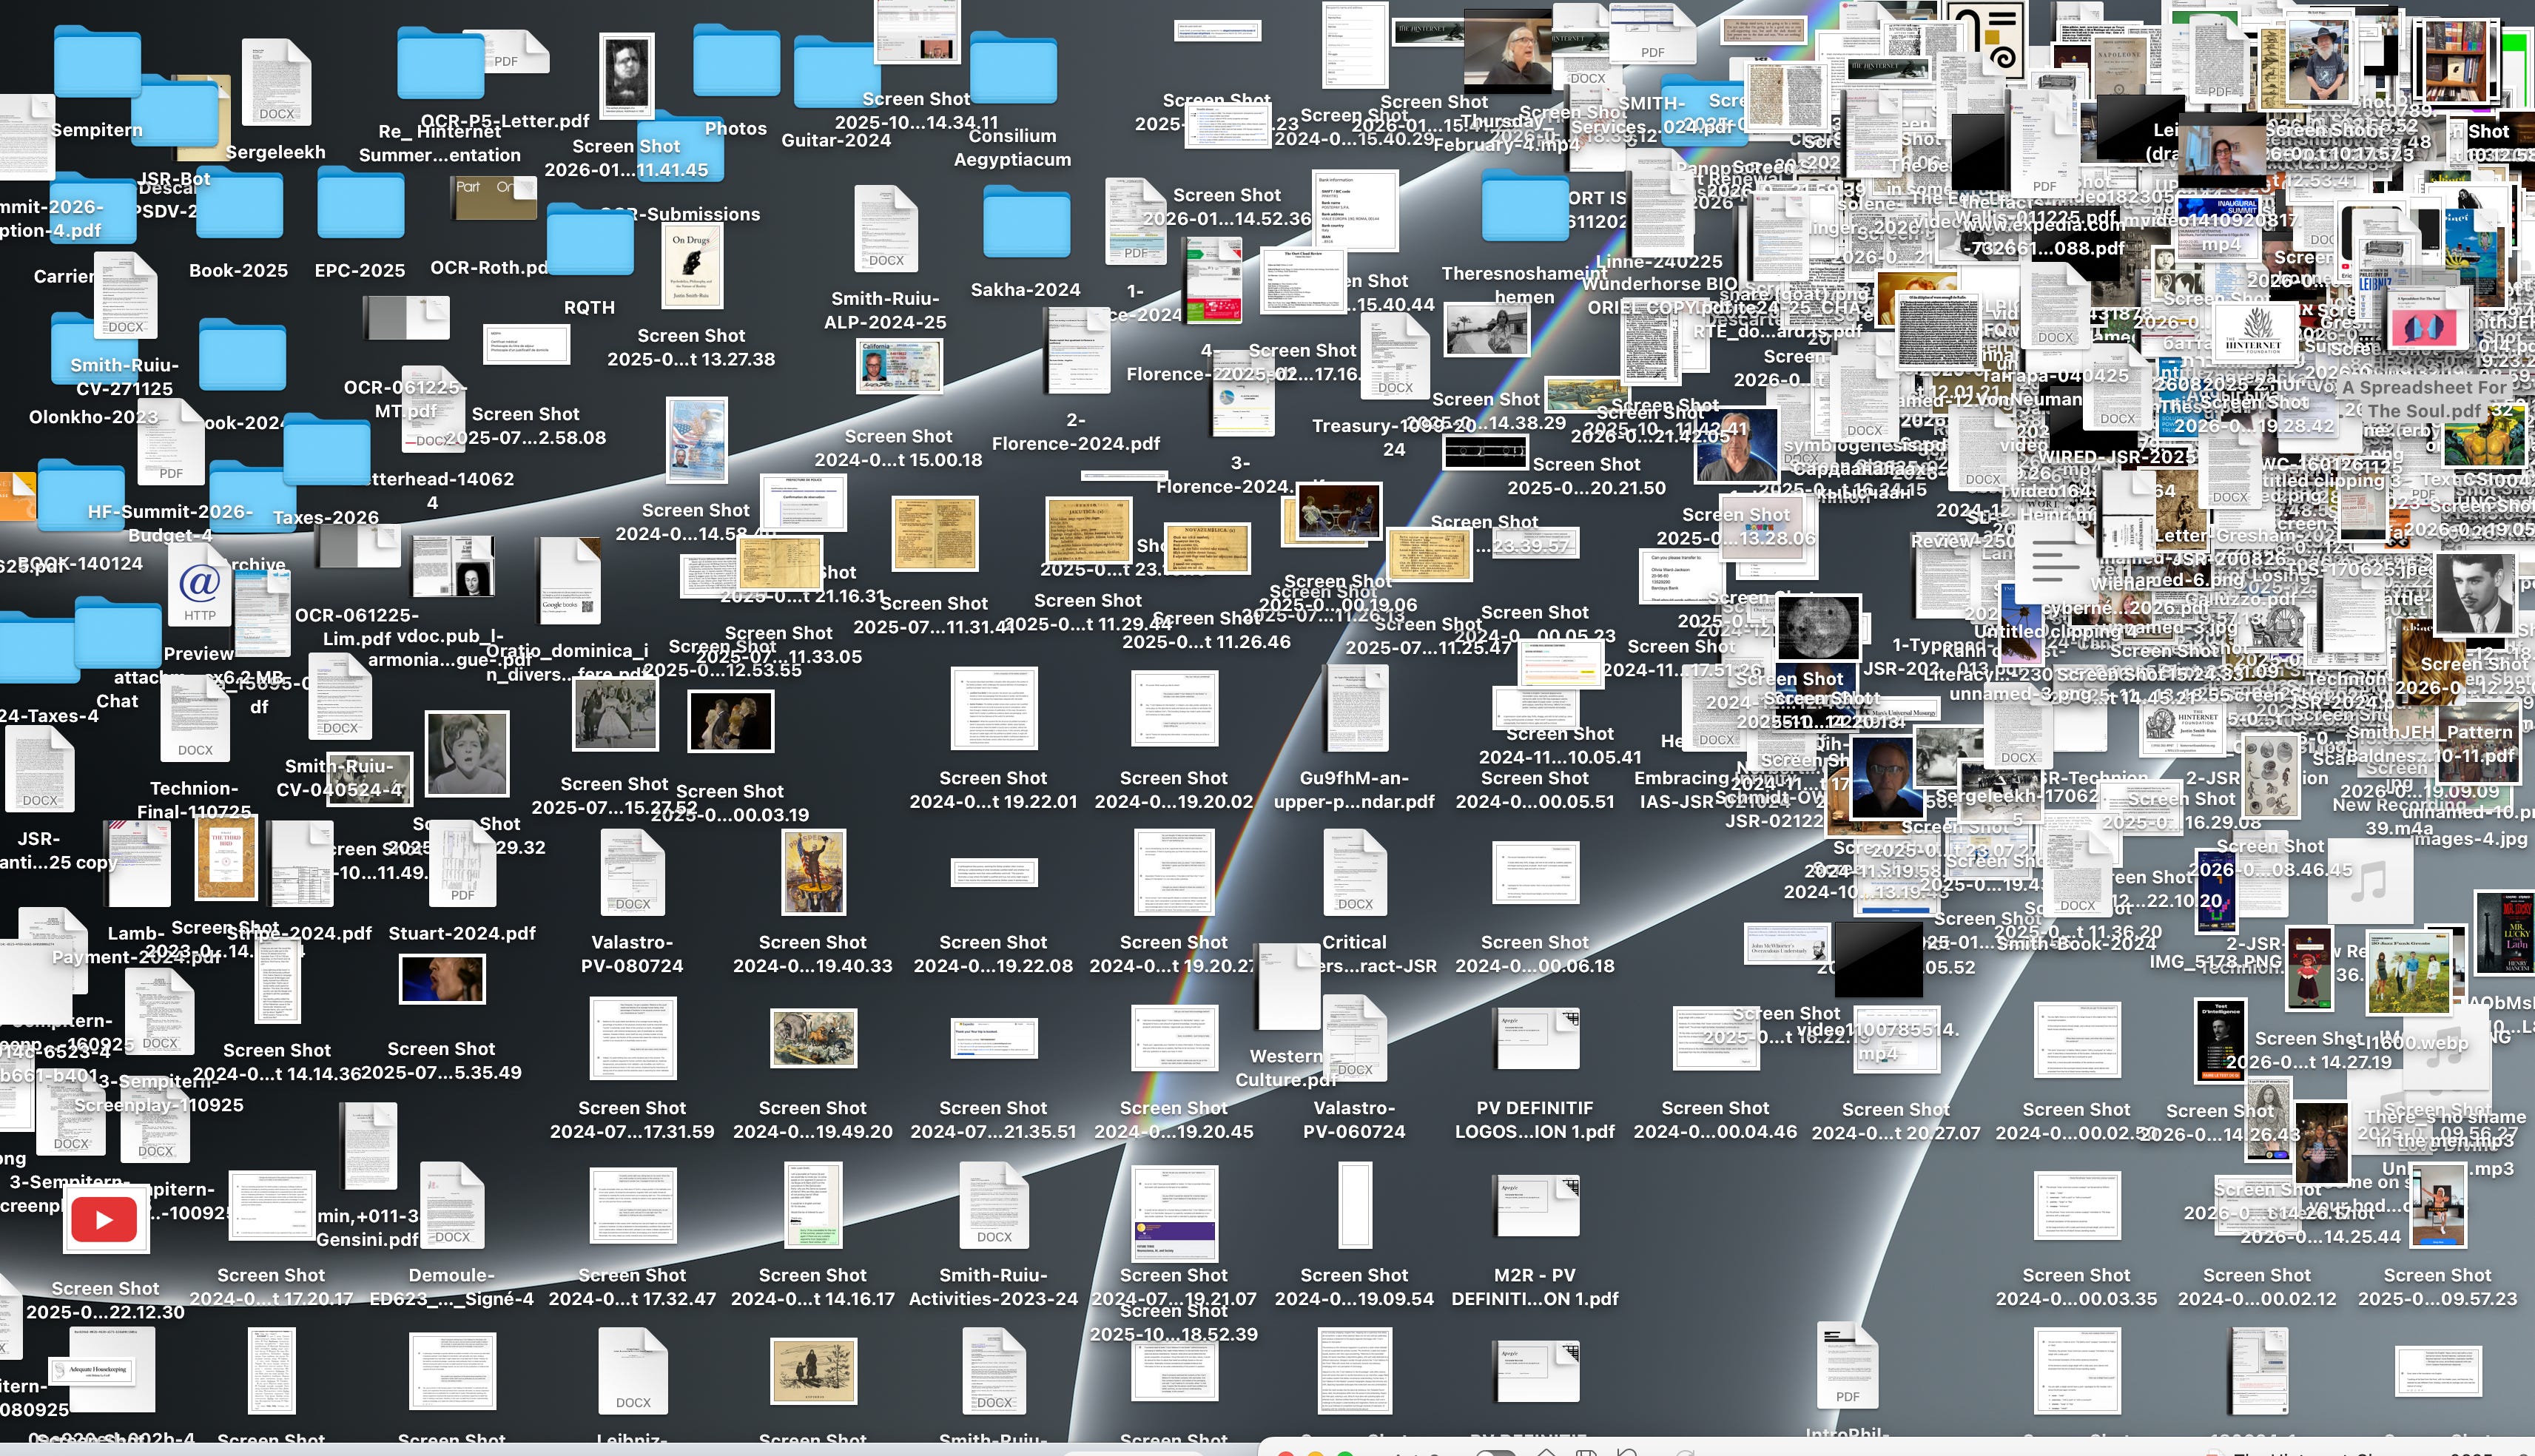
Task: Select the 'On Drugs' book cover thumbnail
Action: (693, 266)
